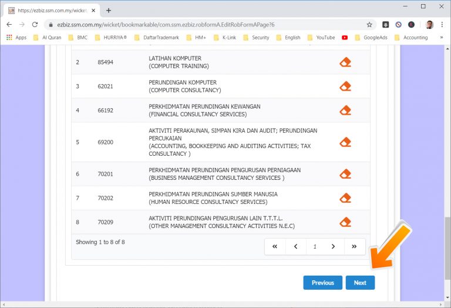Close the ezbiz.ssm.com.my tab
Image resolution: width=451 pixels, height=308 pixels.
(93, 11)
